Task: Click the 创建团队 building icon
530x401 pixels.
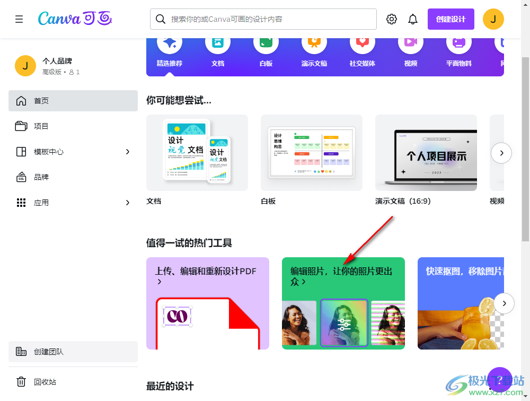Action: coord(21,352)
